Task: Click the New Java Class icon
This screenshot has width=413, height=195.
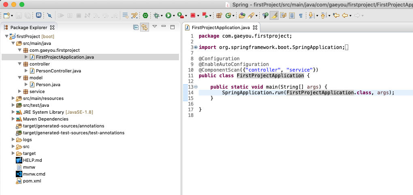Action: click(228, 16)
